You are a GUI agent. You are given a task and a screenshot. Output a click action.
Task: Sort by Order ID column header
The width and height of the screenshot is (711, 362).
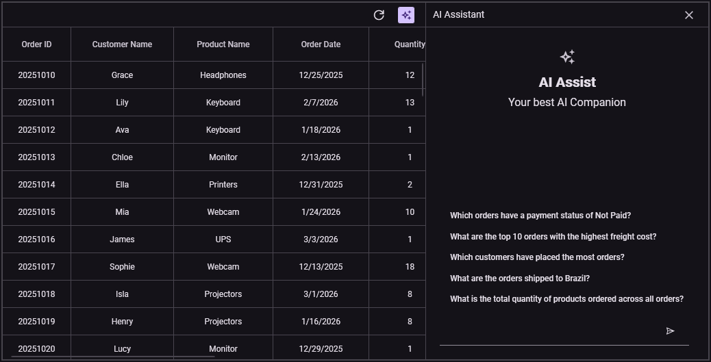pos(36,44)
